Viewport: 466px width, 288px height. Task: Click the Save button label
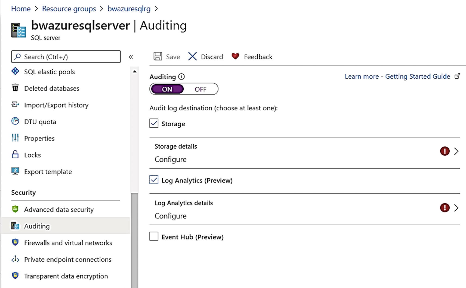point(173,57)
